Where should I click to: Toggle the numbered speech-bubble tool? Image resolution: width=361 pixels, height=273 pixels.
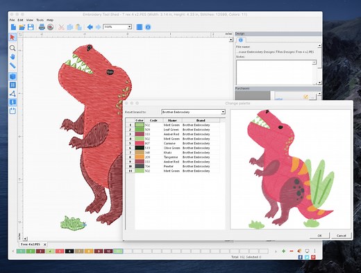pos(12,102)
